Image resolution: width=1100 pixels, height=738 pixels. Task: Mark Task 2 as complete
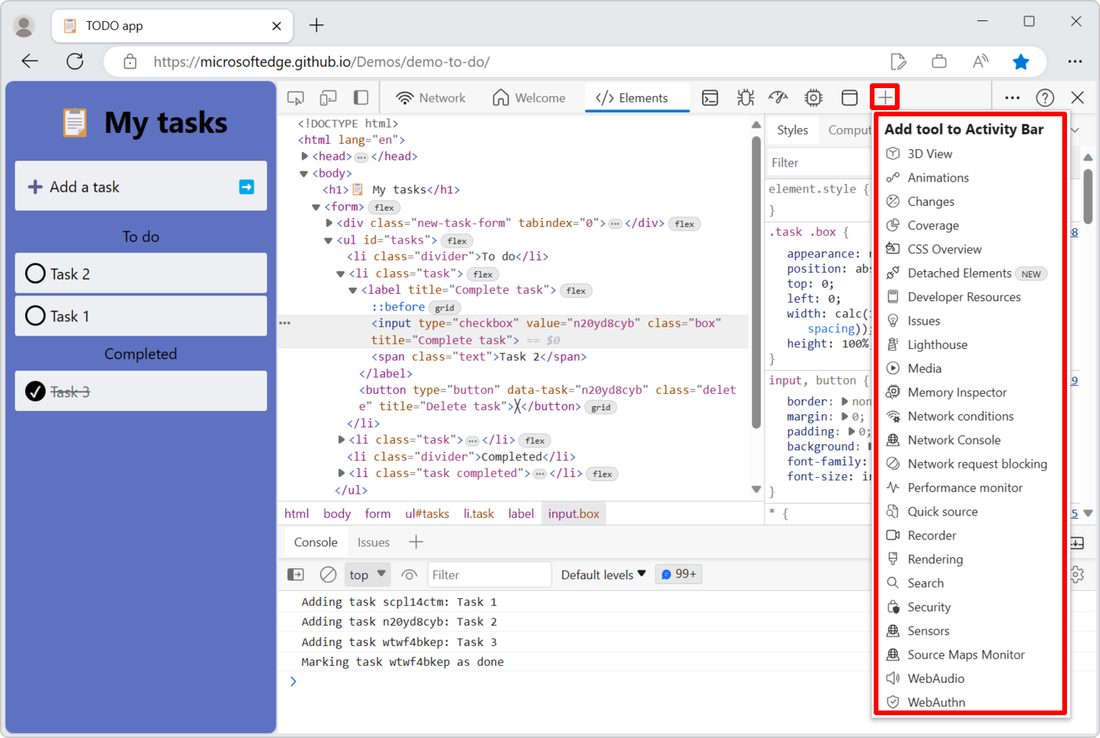click(x=35, y=273)
